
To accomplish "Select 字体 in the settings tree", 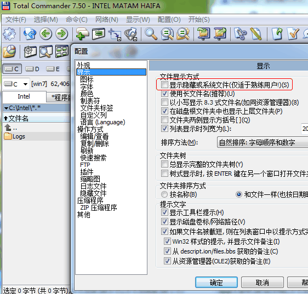I will coord(87,87).
